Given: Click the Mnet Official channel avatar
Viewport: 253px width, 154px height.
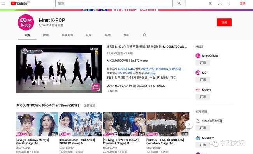Looking at the screenshot, I should click(198, 55).
